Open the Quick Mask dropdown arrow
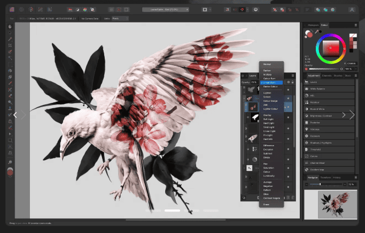The height and width of the screenshot is (233, 365). click(x=210, y=10)
